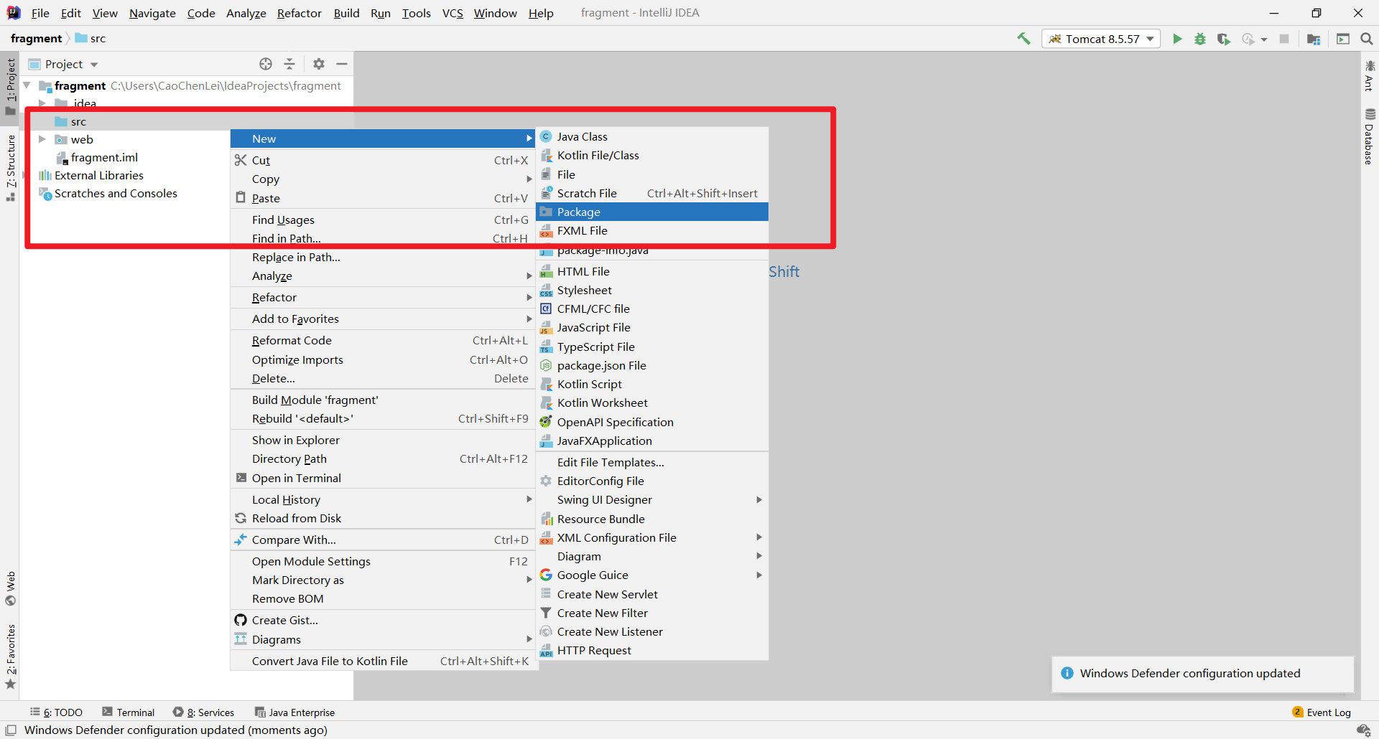1379x739 pixels.
Task: Create a TypeScript File
Action: tap(652, 347)
